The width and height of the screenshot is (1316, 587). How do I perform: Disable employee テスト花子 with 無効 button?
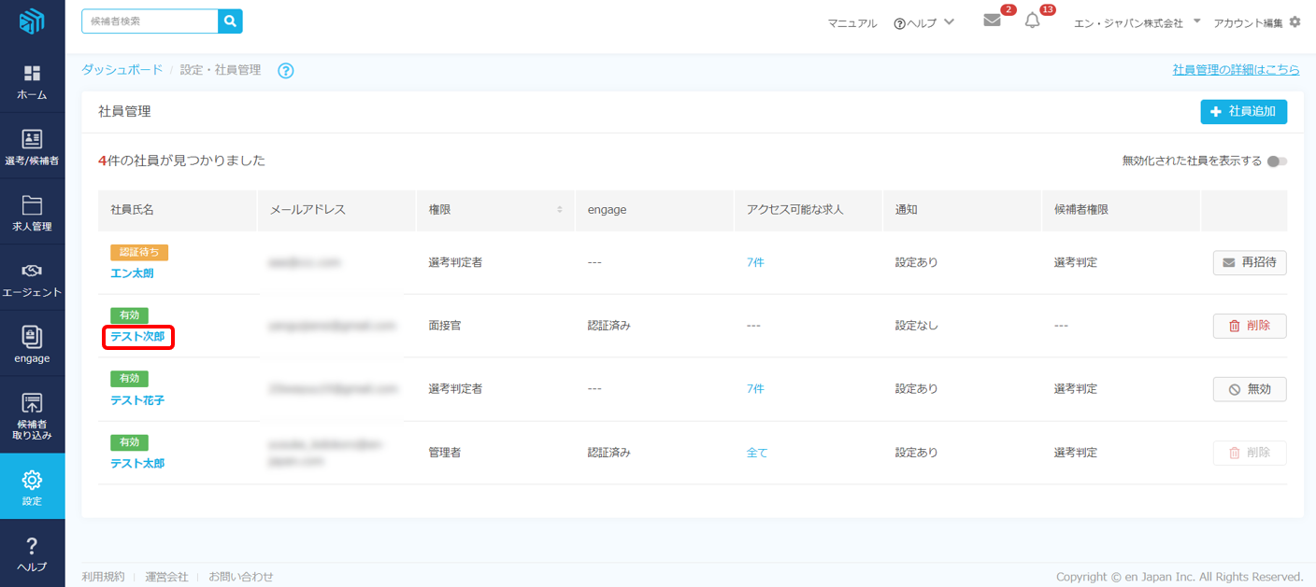tap(1249, 389)
